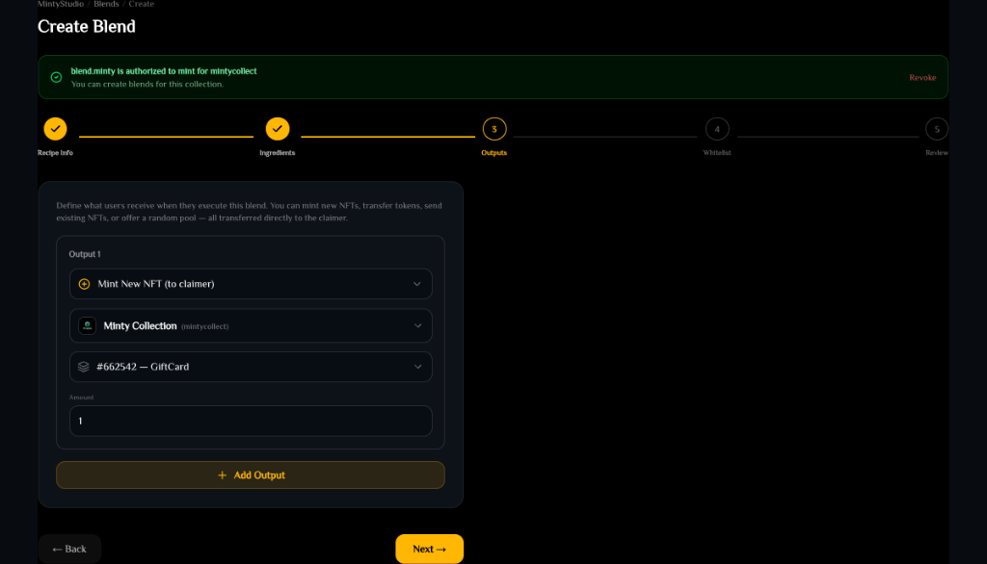Click the 'Output 1' heading text

tap(85, 254)
